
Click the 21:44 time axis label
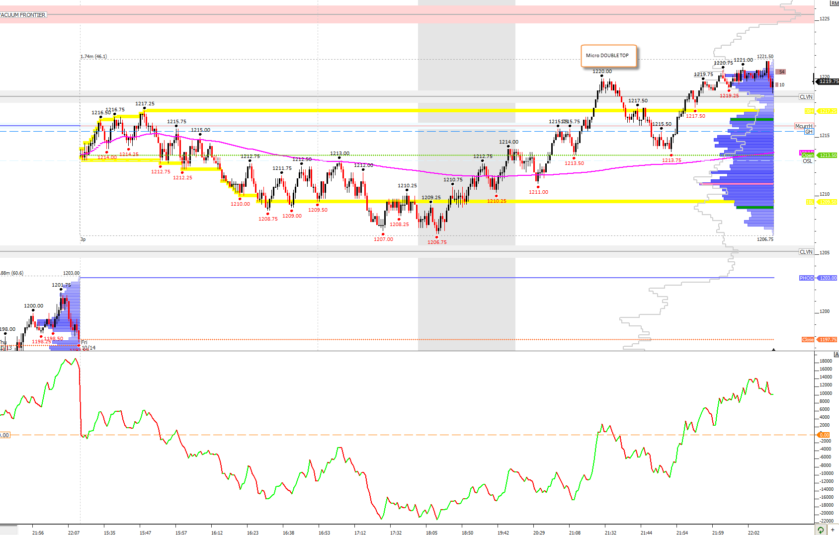(646, 533)
